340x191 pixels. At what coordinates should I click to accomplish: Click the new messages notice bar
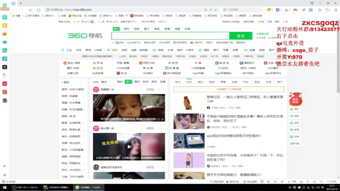point(229,89)
